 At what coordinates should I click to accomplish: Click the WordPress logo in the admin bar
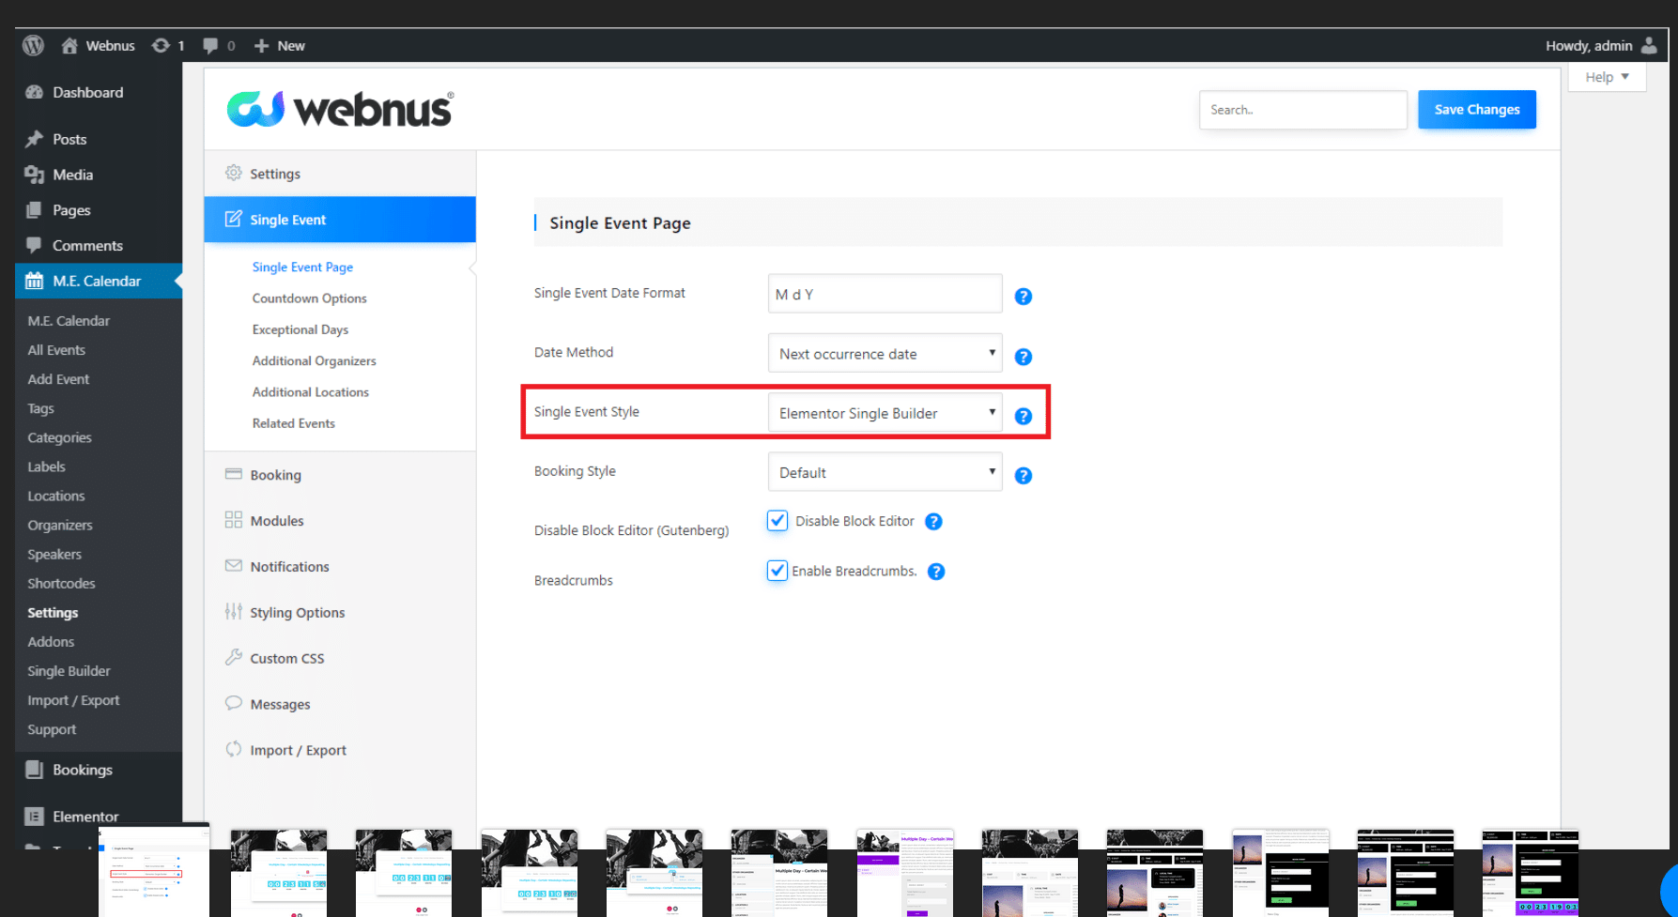coord(32,44)
